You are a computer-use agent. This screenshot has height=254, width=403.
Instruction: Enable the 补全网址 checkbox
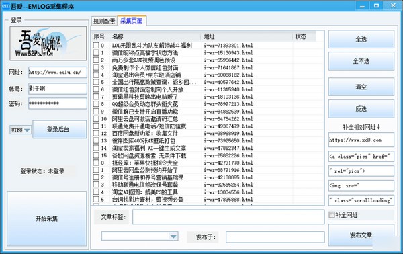point(332,214)
